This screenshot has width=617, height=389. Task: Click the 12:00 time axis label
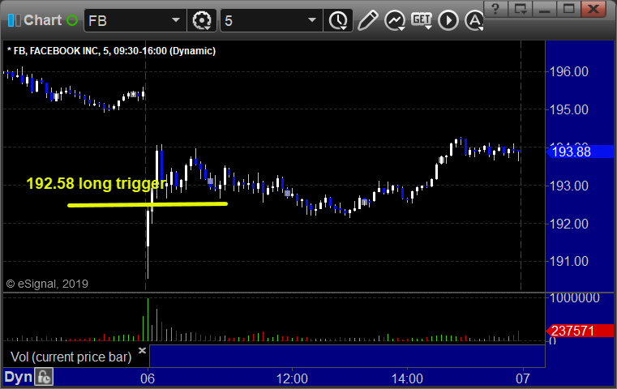click(292, 378)
